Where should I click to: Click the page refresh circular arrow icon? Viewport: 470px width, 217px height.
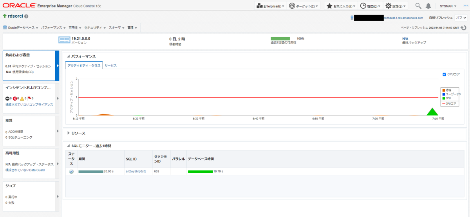click(464, 28)
